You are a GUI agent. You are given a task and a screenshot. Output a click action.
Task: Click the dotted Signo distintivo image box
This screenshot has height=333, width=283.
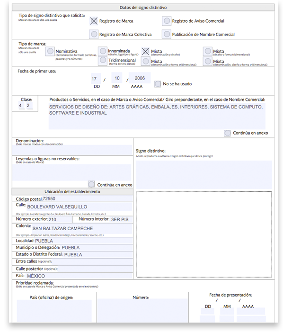pos(204,234)
